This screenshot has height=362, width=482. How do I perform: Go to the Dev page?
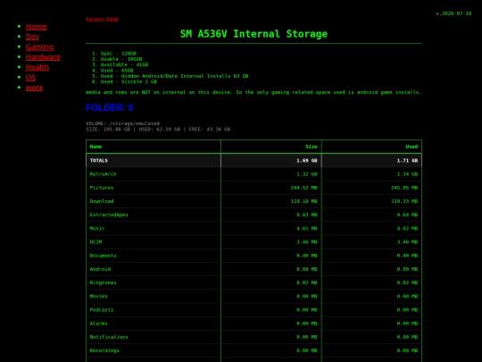pyautogui.click(x=32, y=37)
